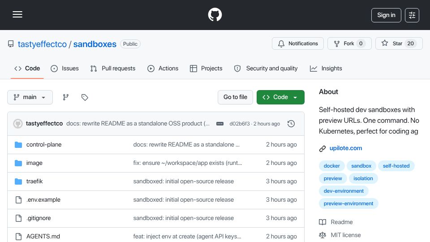Open the sandboxes repository link
The height and width of the screenshot is (242, 430).
95,44
